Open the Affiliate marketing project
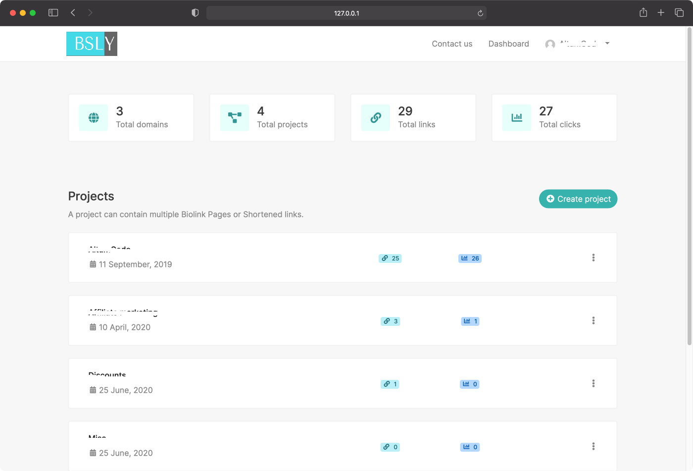Image resolution: width=693 pixels, height=471 pixels. pyautogui.click(x=123, y=312)
